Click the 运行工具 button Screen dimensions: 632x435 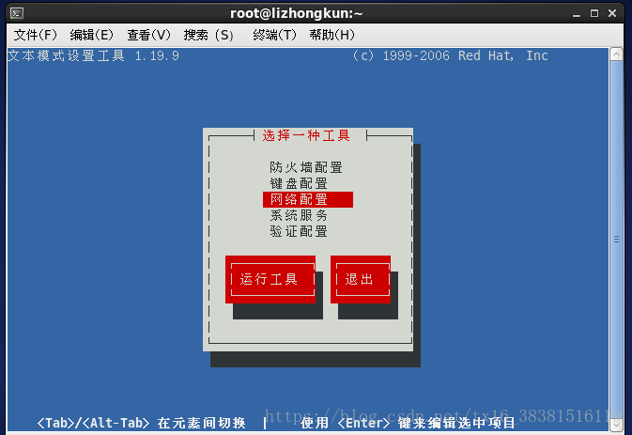(270, 279)
